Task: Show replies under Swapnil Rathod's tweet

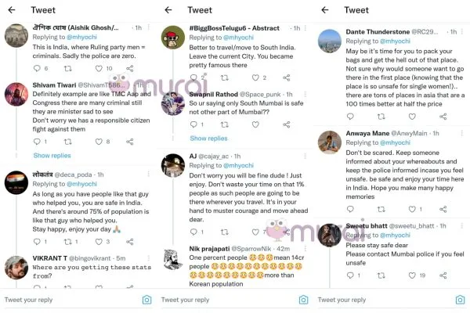Action: pyautogui.click(x=208, y=139)
